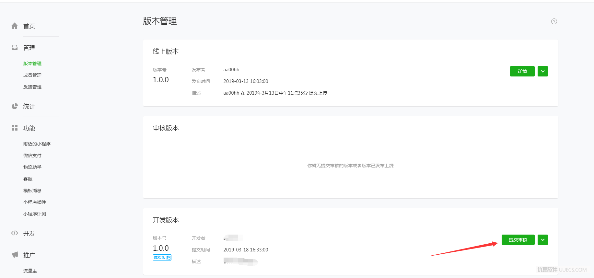Click the code brackets icon for 开发
The height and width of the screenshot is (278, 594).
[15, 233]
